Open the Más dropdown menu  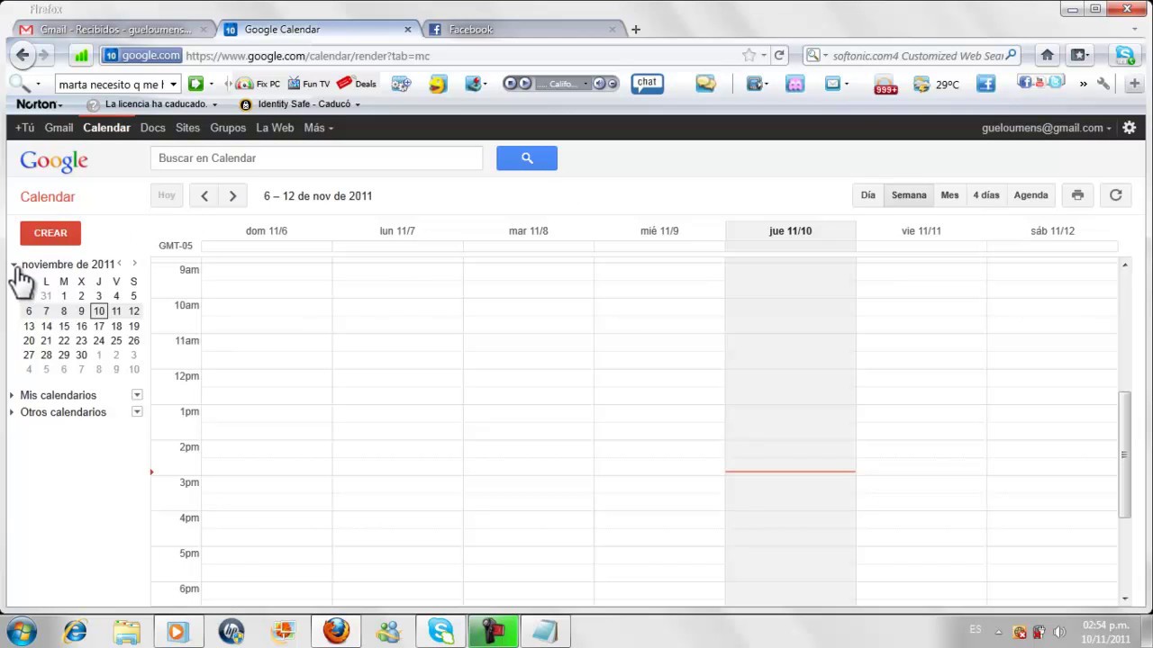(319, 128)
